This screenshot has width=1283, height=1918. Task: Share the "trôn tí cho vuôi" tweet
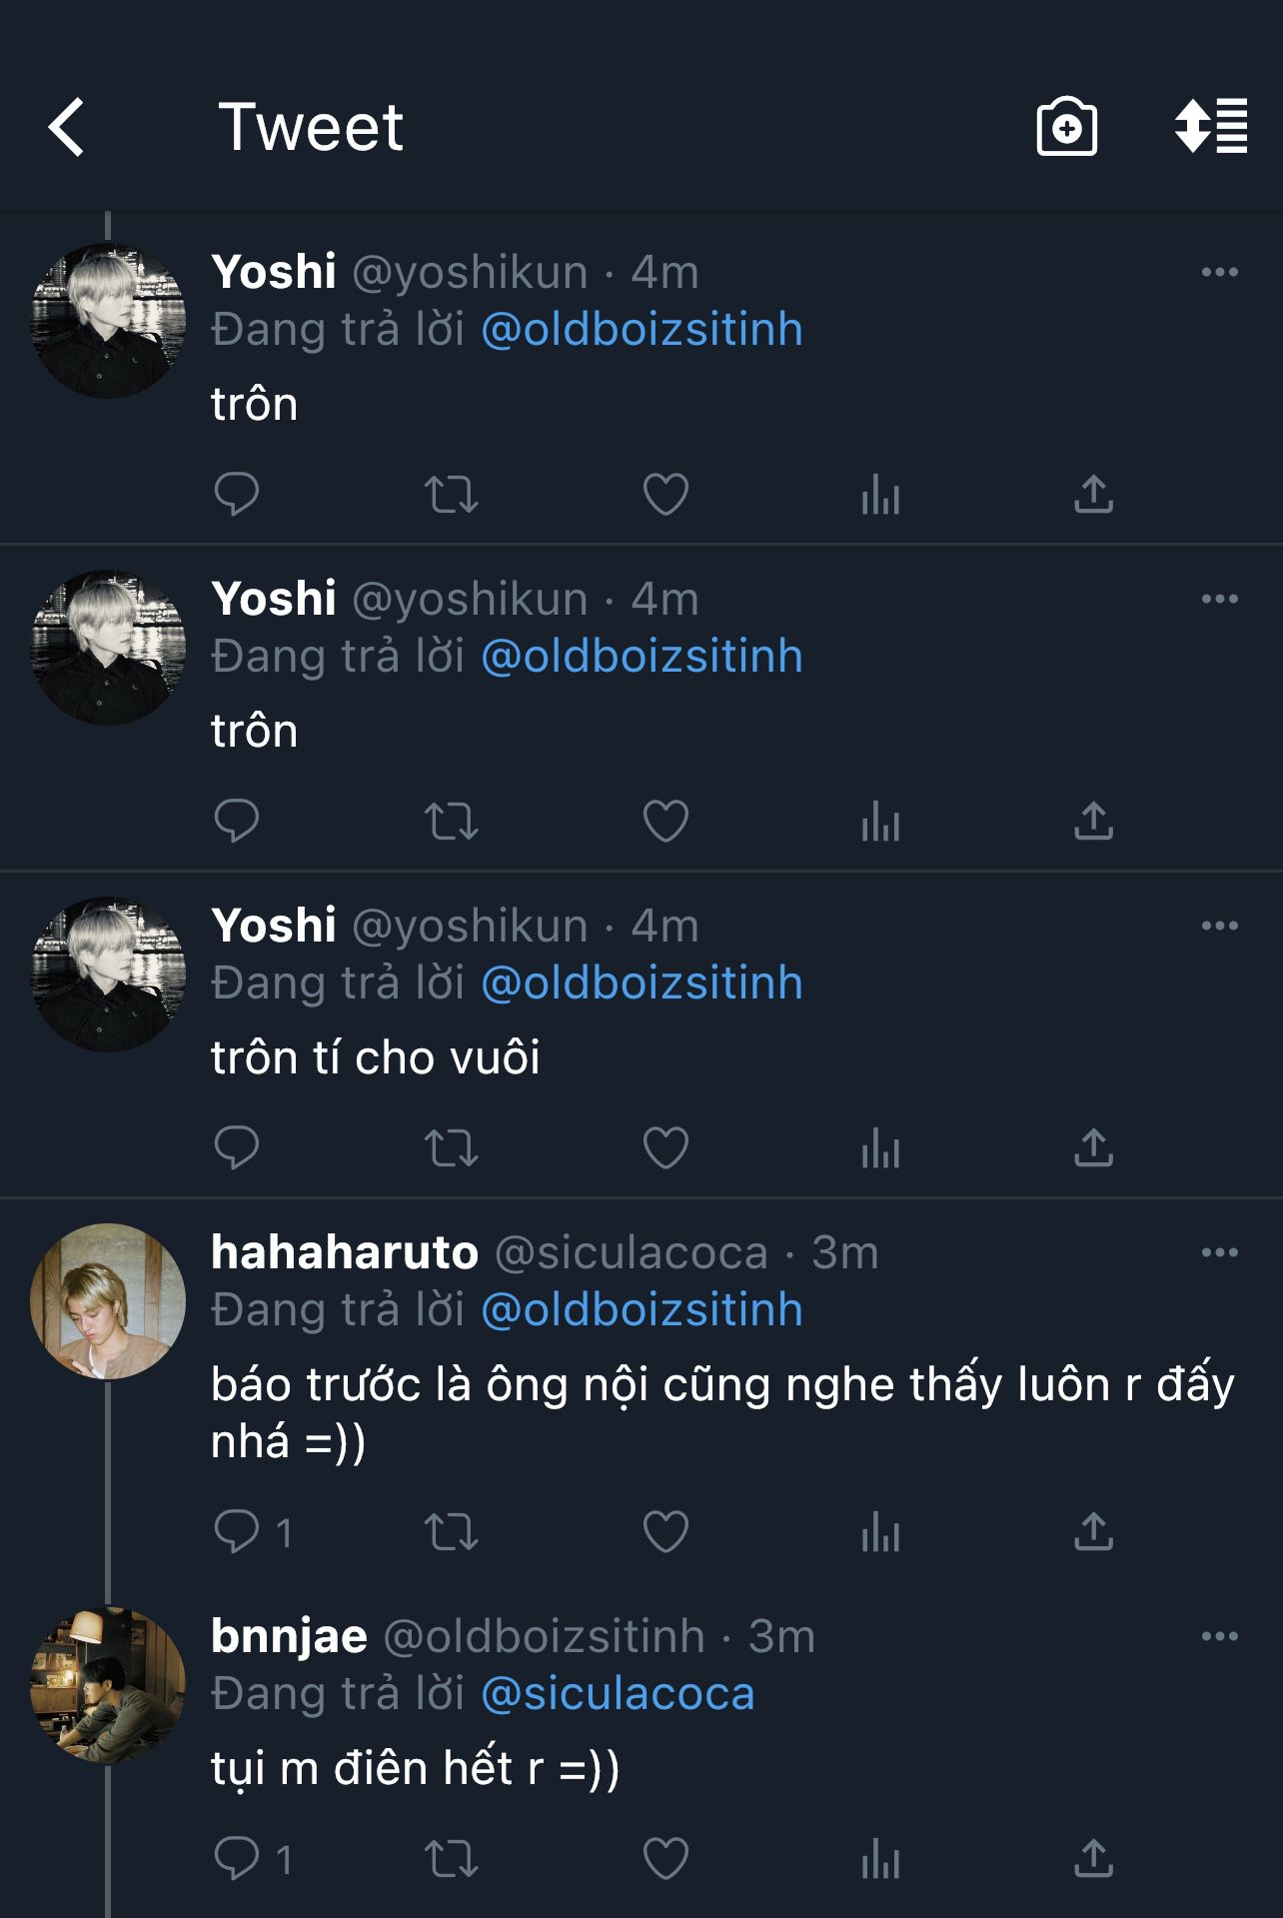click(x=1093, y=1147)
